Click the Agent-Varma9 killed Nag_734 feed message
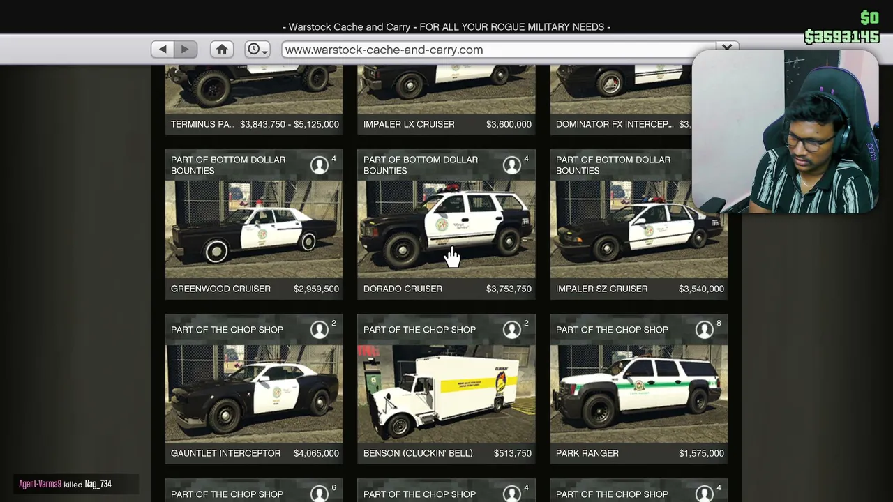893x502 pixels. 65,484
